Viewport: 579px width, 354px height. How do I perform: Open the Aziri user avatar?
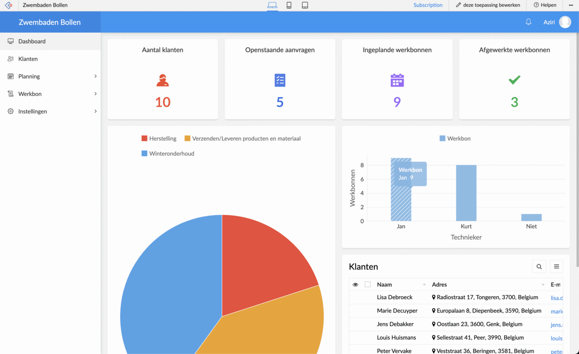[565, 22]
